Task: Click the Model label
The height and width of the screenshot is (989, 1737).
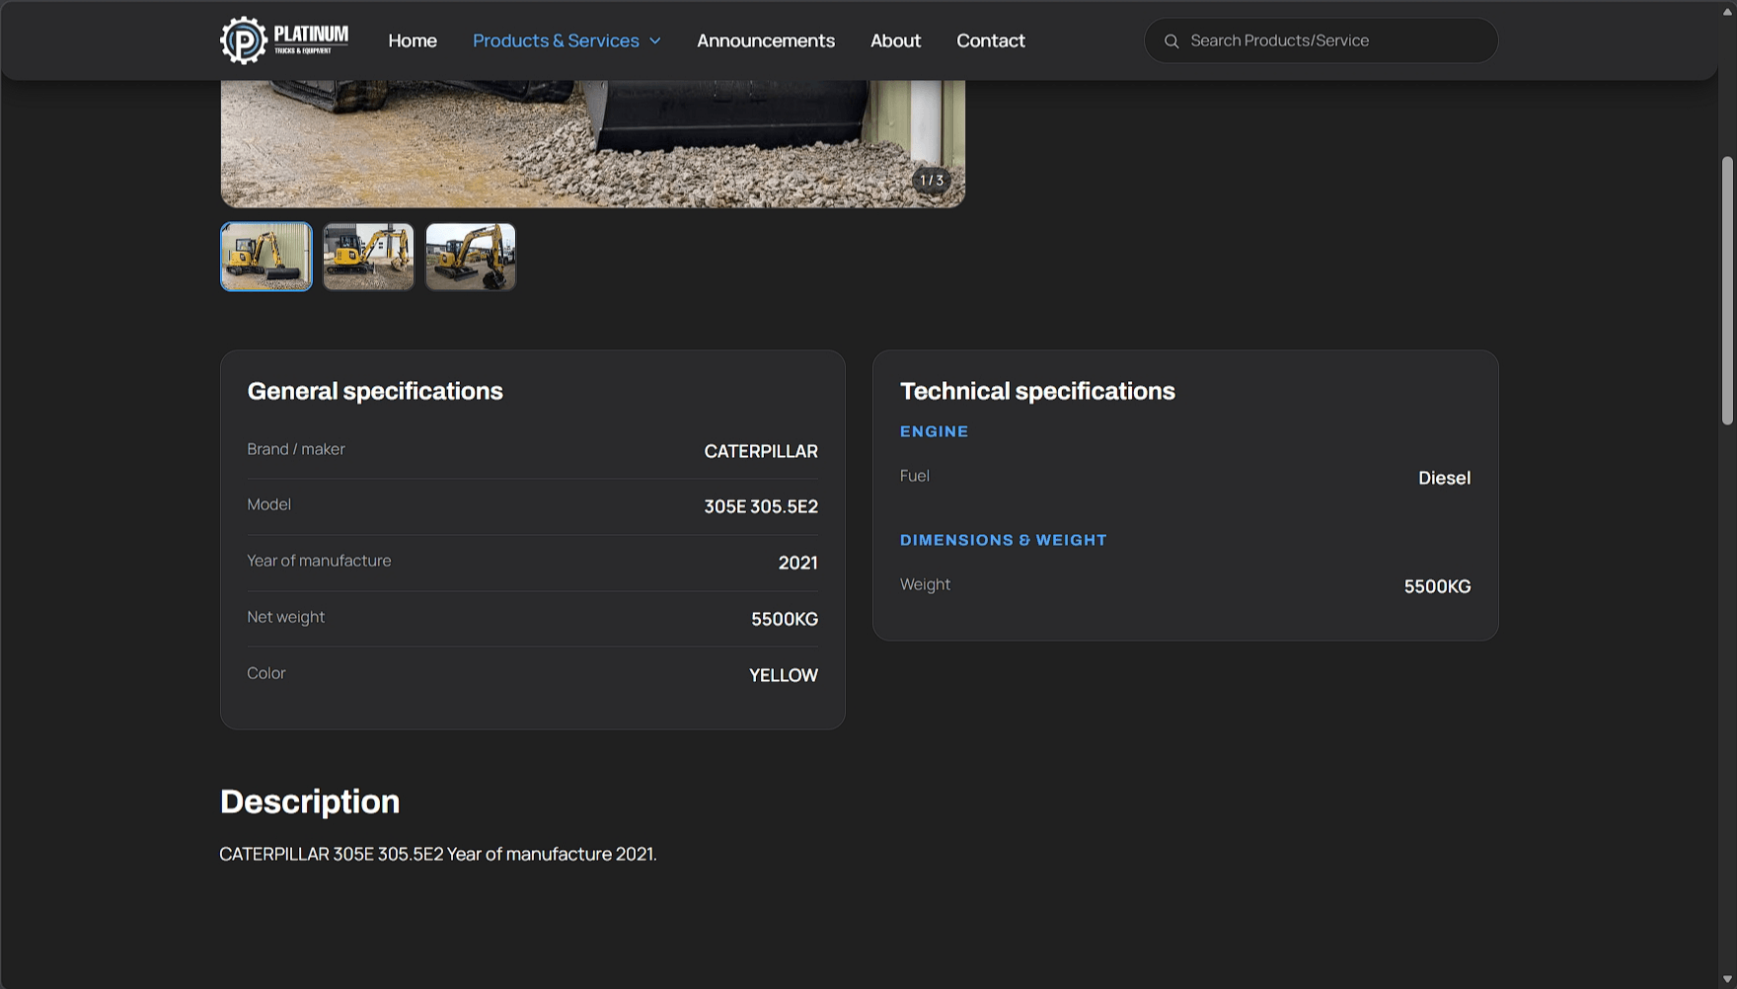Action: (268, 504)
